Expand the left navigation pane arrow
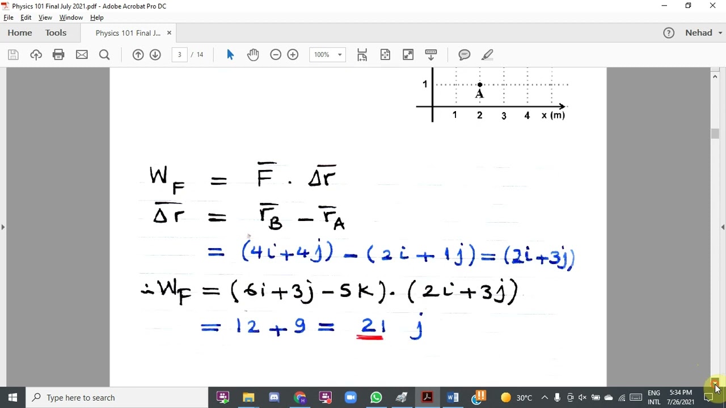Image resolution: width=726 pixels, height=408 pixels. click(x=3, y=227)
